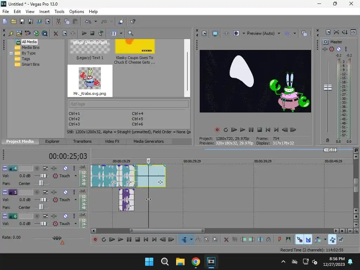Click the Copy Snapshot to Clipboard icon
This screenshot has width=360, height=270.
[x=304, y=33]
